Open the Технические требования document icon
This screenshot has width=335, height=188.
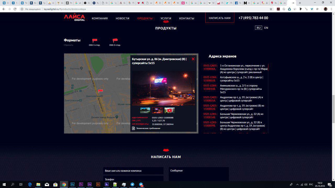click(133, 128)
